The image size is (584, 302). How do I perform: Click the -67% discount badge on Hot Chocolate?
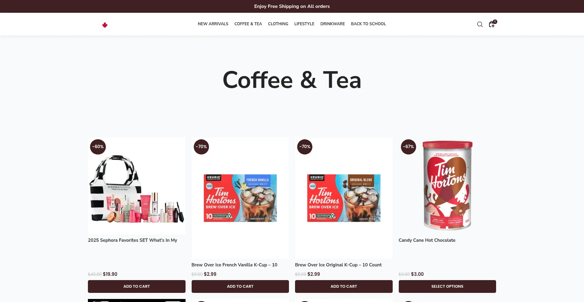click(x=408, y=147)
